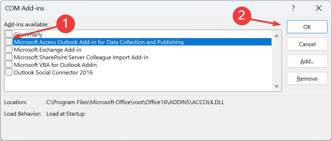The image size is (332, 141).
Task: Click the help question mark icon
Action: click(293, 8)
